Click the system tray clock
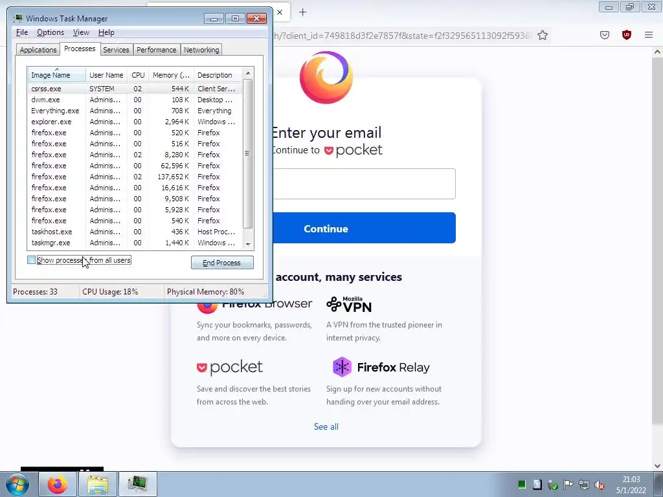663x497 pixels. click(631, 485)
